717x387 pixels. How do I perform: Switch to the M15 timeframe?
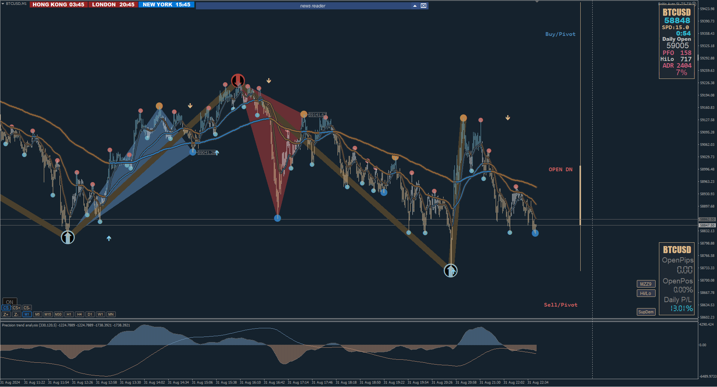[x=48, y=314]
